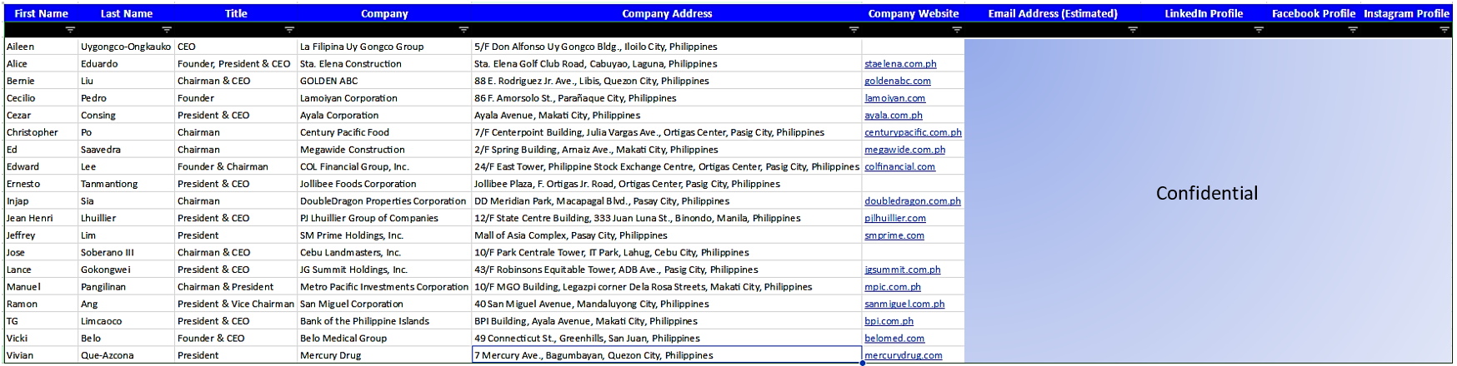
Task: Select the Bank of the Philippine Islands cell
Action: pos(385,321)
